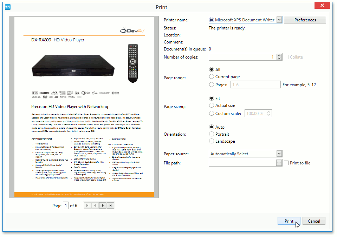Click the 'Page sizing:' label
The width and height of the screenshot is (337, 237).
click(175, 107)
